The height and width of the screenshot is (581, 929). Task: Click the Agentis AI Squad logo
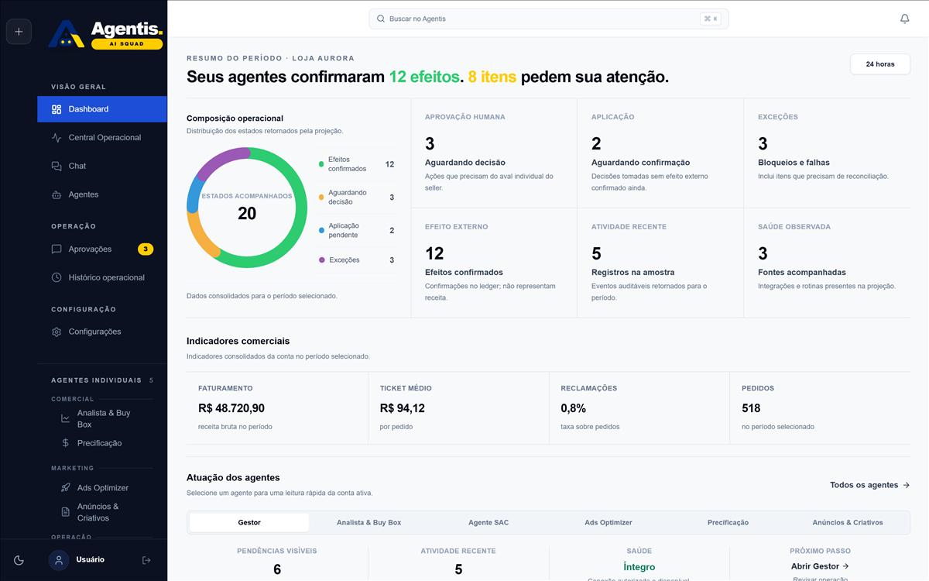105,35
